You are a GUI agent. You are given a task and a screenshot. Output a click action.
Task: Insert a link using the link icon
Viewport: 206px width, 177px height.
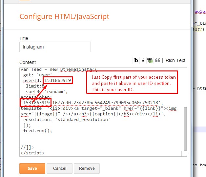click(150, 60)
